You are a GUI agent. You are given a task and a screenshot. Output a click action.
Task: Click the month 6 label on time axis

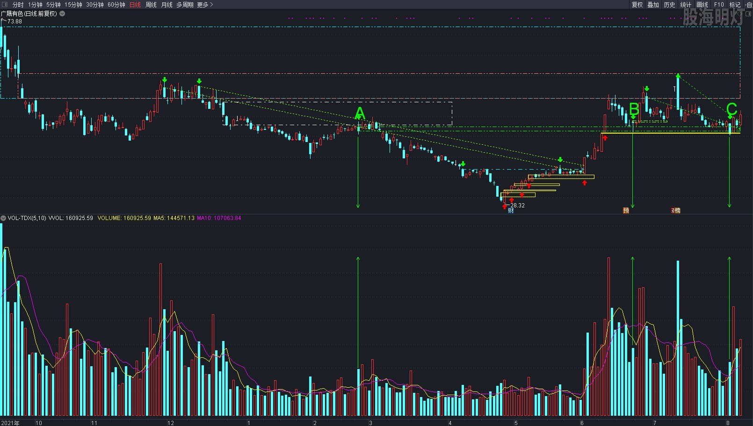582,423
